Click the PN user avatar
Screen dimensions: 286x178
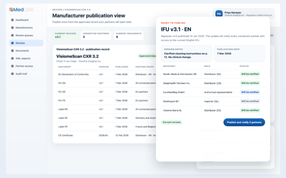[x=219, y=14]
